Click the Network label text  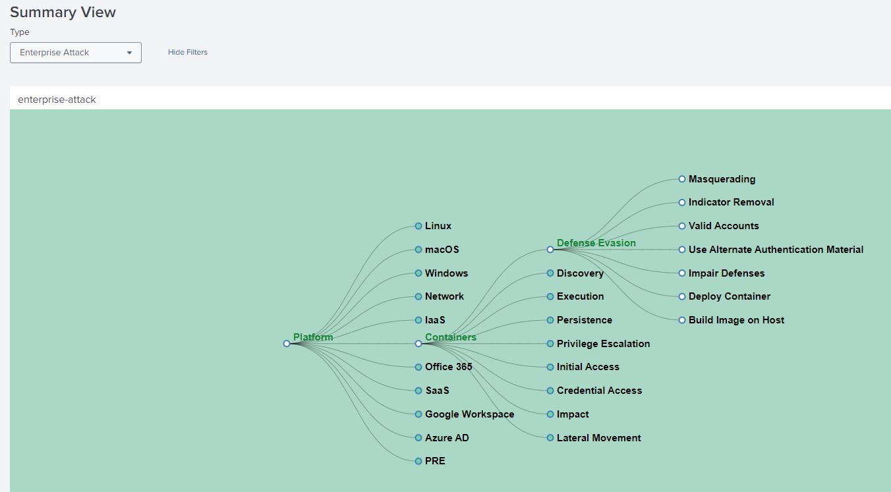(x=445, y=296)
